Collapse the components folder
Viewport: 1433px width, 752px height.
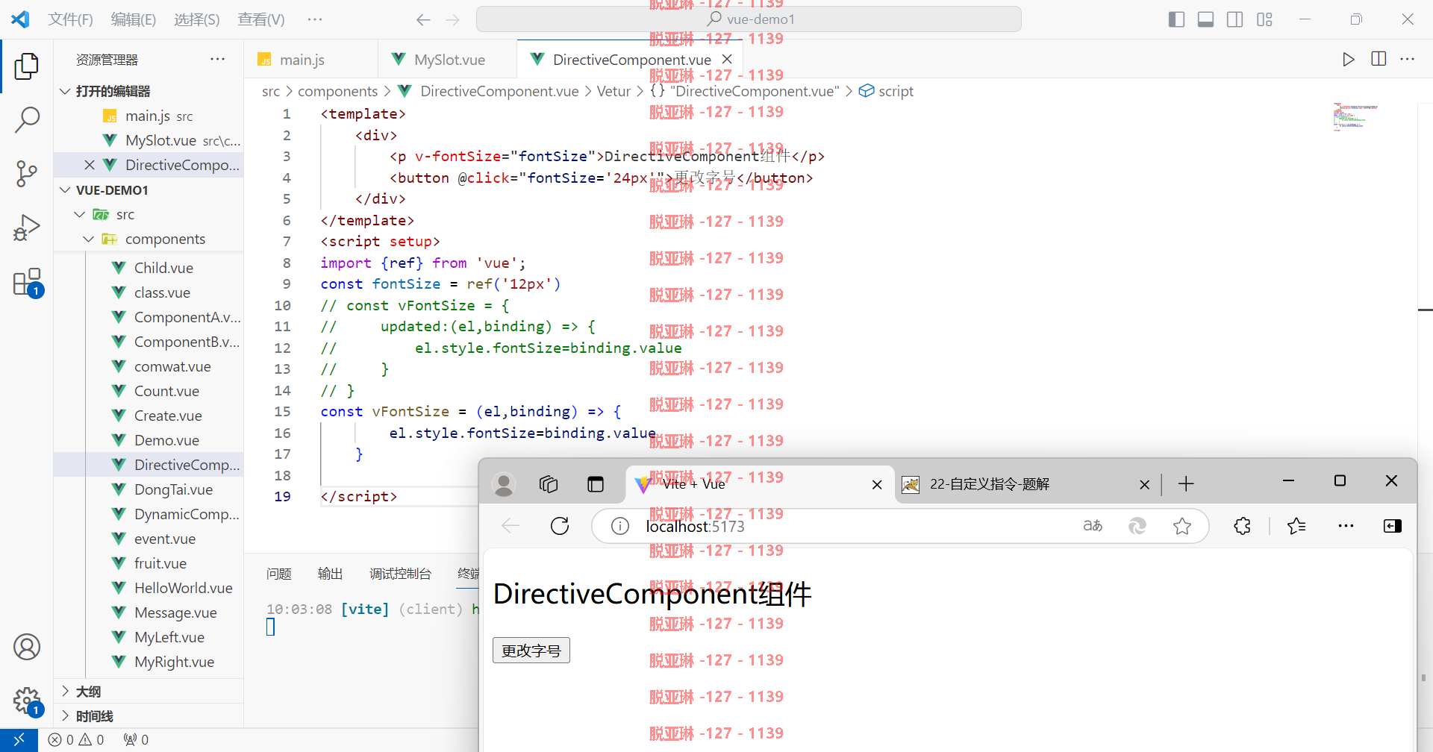click(89, 239)
